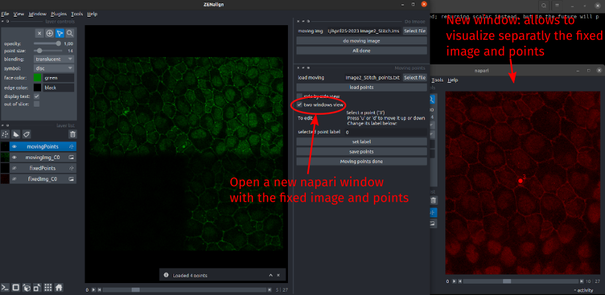
Task: Click points type icon on fixedPoints row
Action: coord(71,168)
